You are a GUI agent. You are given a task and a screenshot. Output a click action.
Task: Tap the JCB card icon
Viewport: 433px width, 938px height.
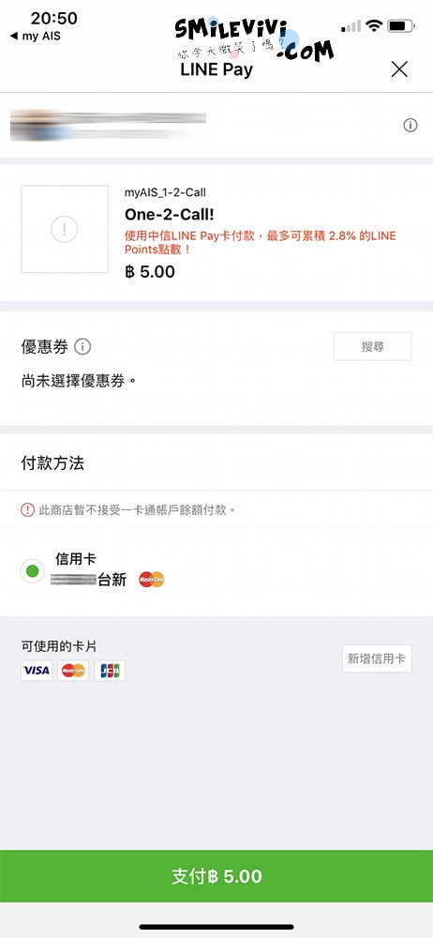click(110, 671)
